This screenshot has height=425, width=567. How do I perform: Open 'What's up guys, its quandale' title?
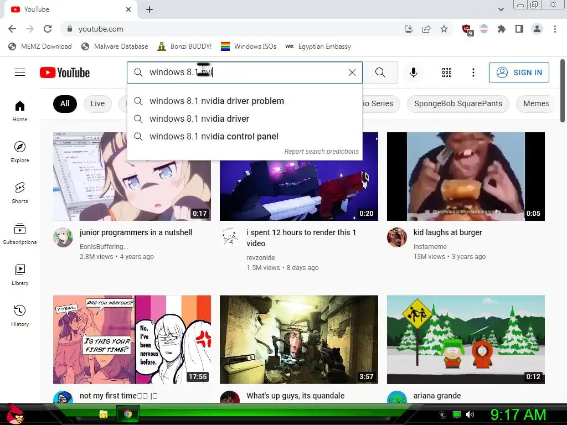(x=296, y=396)
